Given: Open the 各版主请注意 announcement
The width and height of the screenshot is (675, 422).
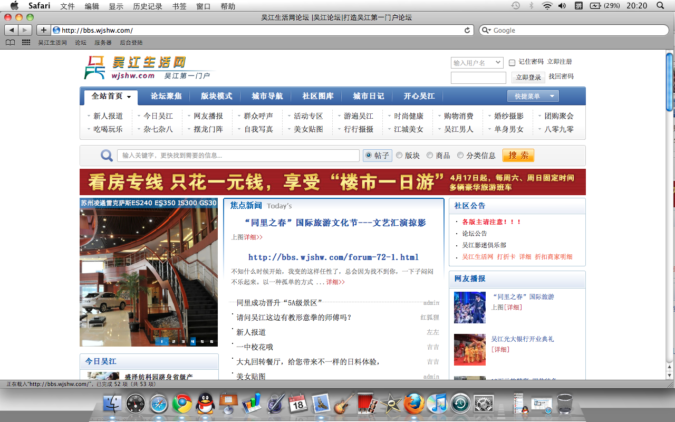Looking at the screenshot, I should click(x=491, y=222).
